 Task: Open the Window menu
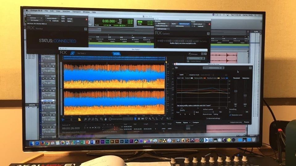tap(86, 12)
